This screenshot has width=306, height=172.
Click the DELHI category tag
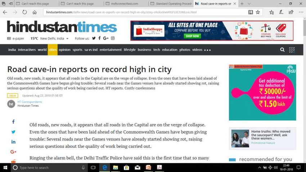pos(13,96)
